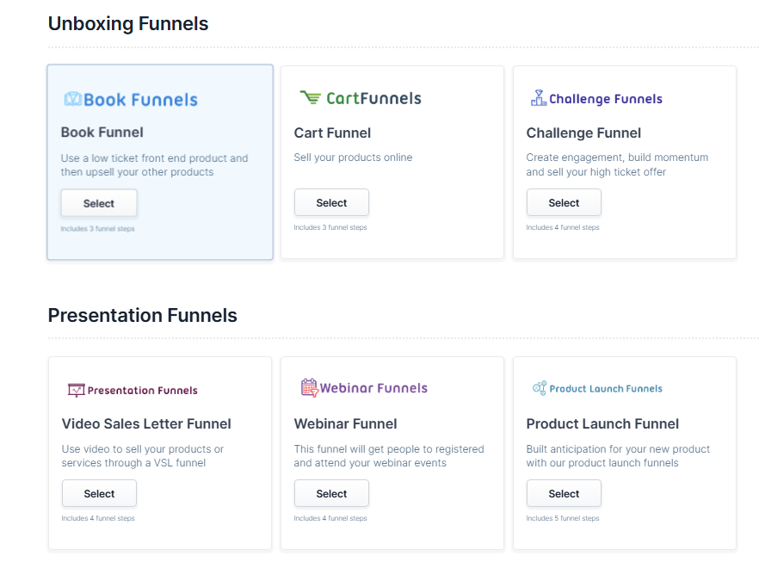Select the Cart Funnel template

(x=331, y=202)
